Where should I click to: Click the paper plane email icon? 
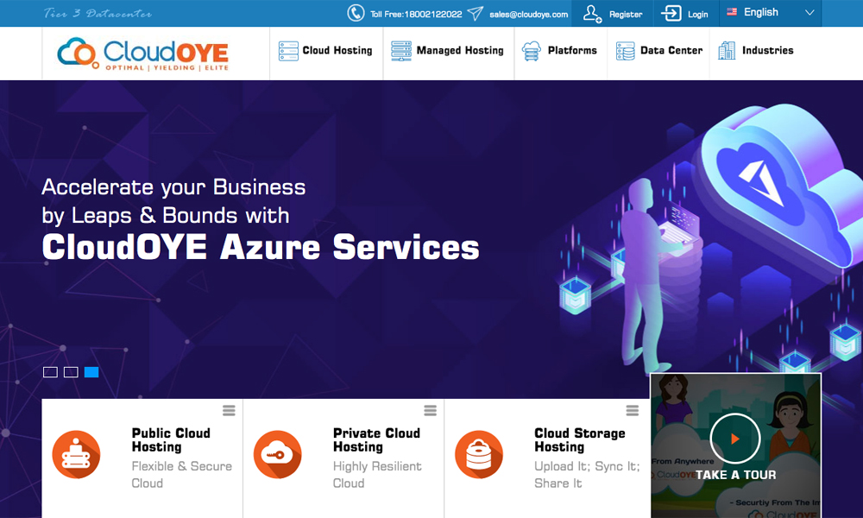point(476,13)
